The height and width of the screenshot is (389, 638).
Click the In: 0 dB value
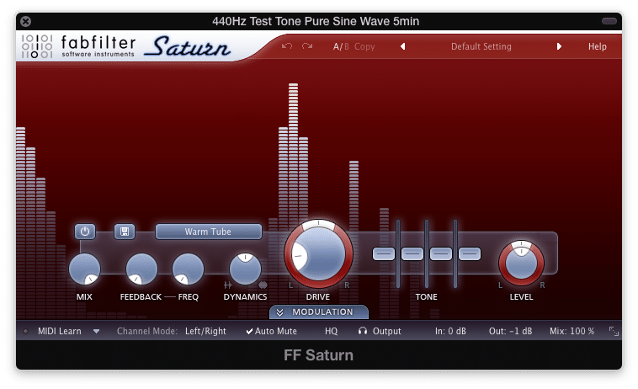[x=450, y=331]
